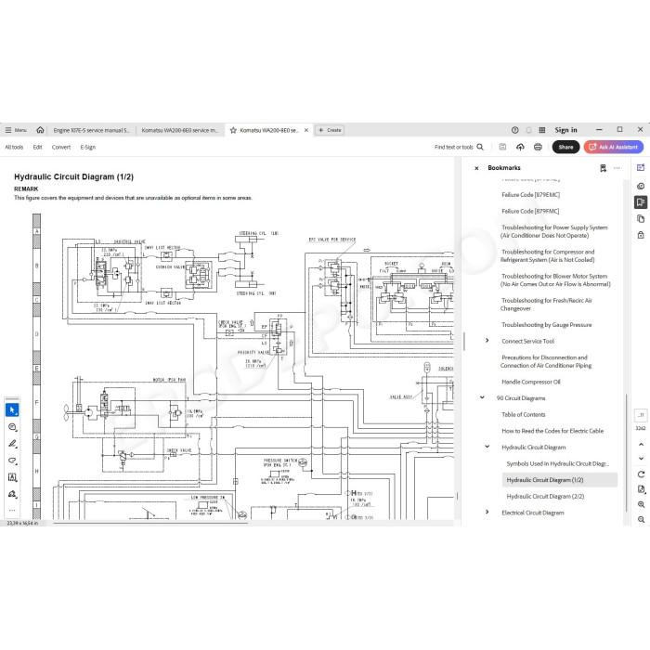The height and width of the screenshot is (650, 650).
Task: Toggle the Bookmarks panel icon in right rail
Action: 641,202
